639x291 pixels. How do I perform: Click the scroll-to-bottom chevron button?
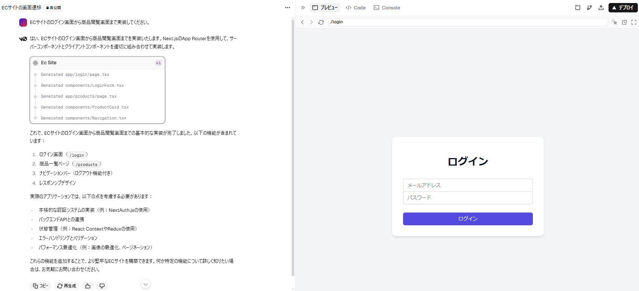point(146,284)
